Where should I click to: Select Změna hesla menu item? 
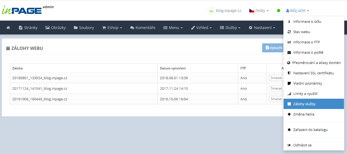tap(303, 114)
